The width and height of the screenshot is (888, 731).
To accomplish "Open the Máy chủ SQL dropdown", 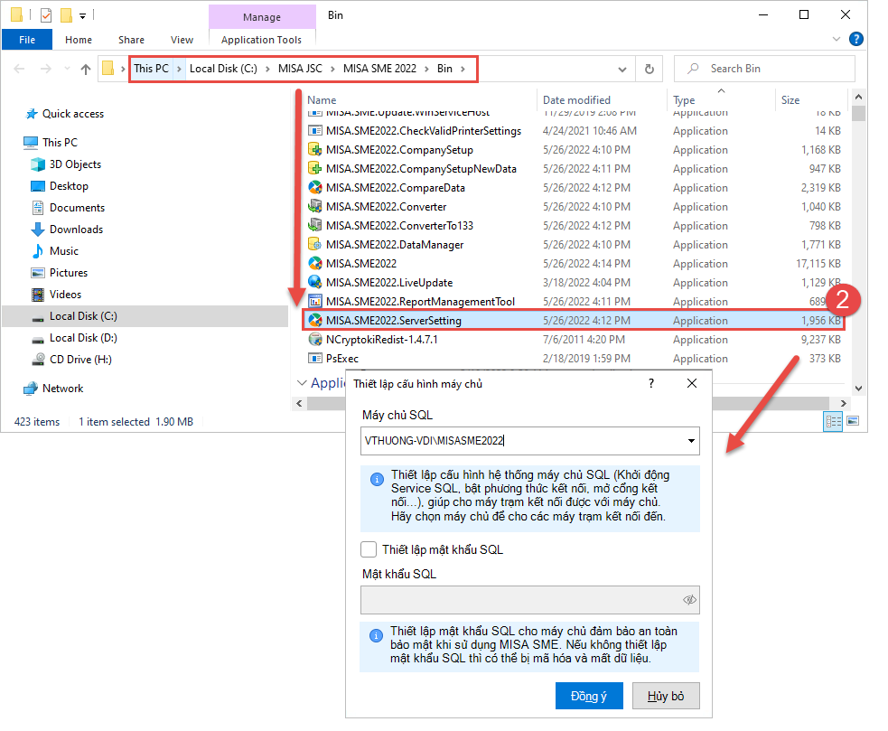I will tap(692, 441).
